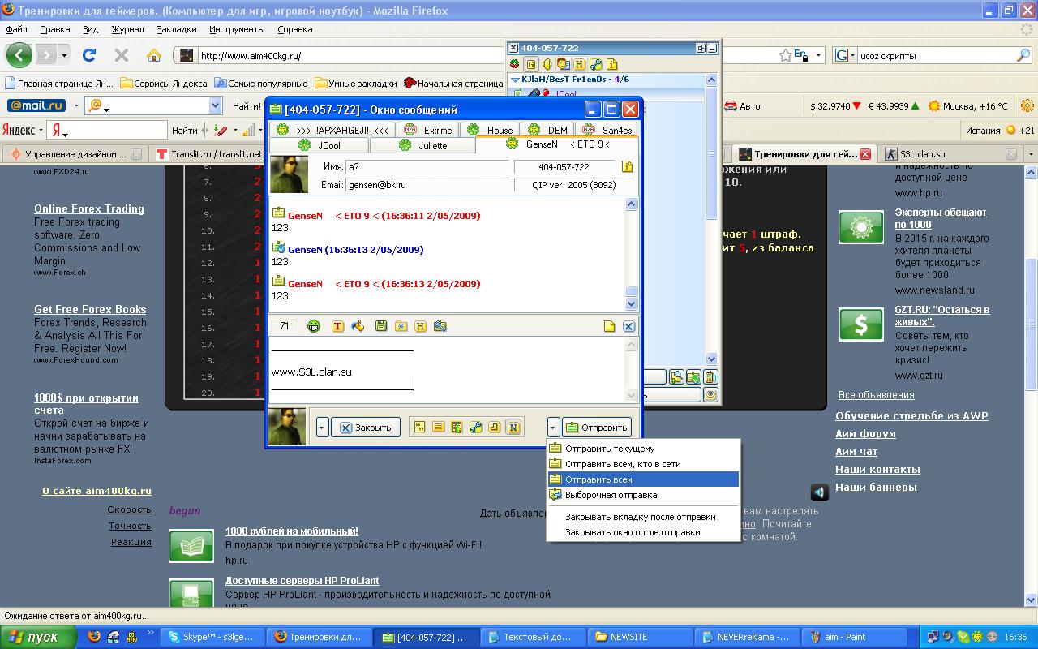Toggle the pressed N icon in bottom panel
The image size is (1038, 649).
pyautogui.click(x=513, y=427)
